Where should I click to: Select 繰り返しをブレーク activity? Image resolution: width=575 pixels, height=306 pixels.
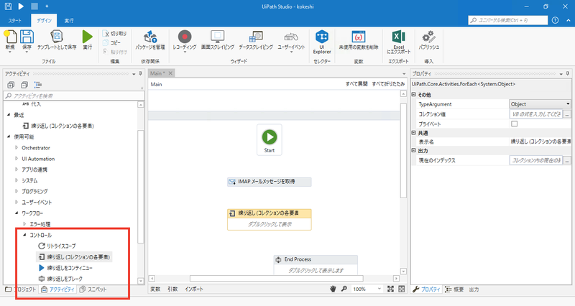61,279
